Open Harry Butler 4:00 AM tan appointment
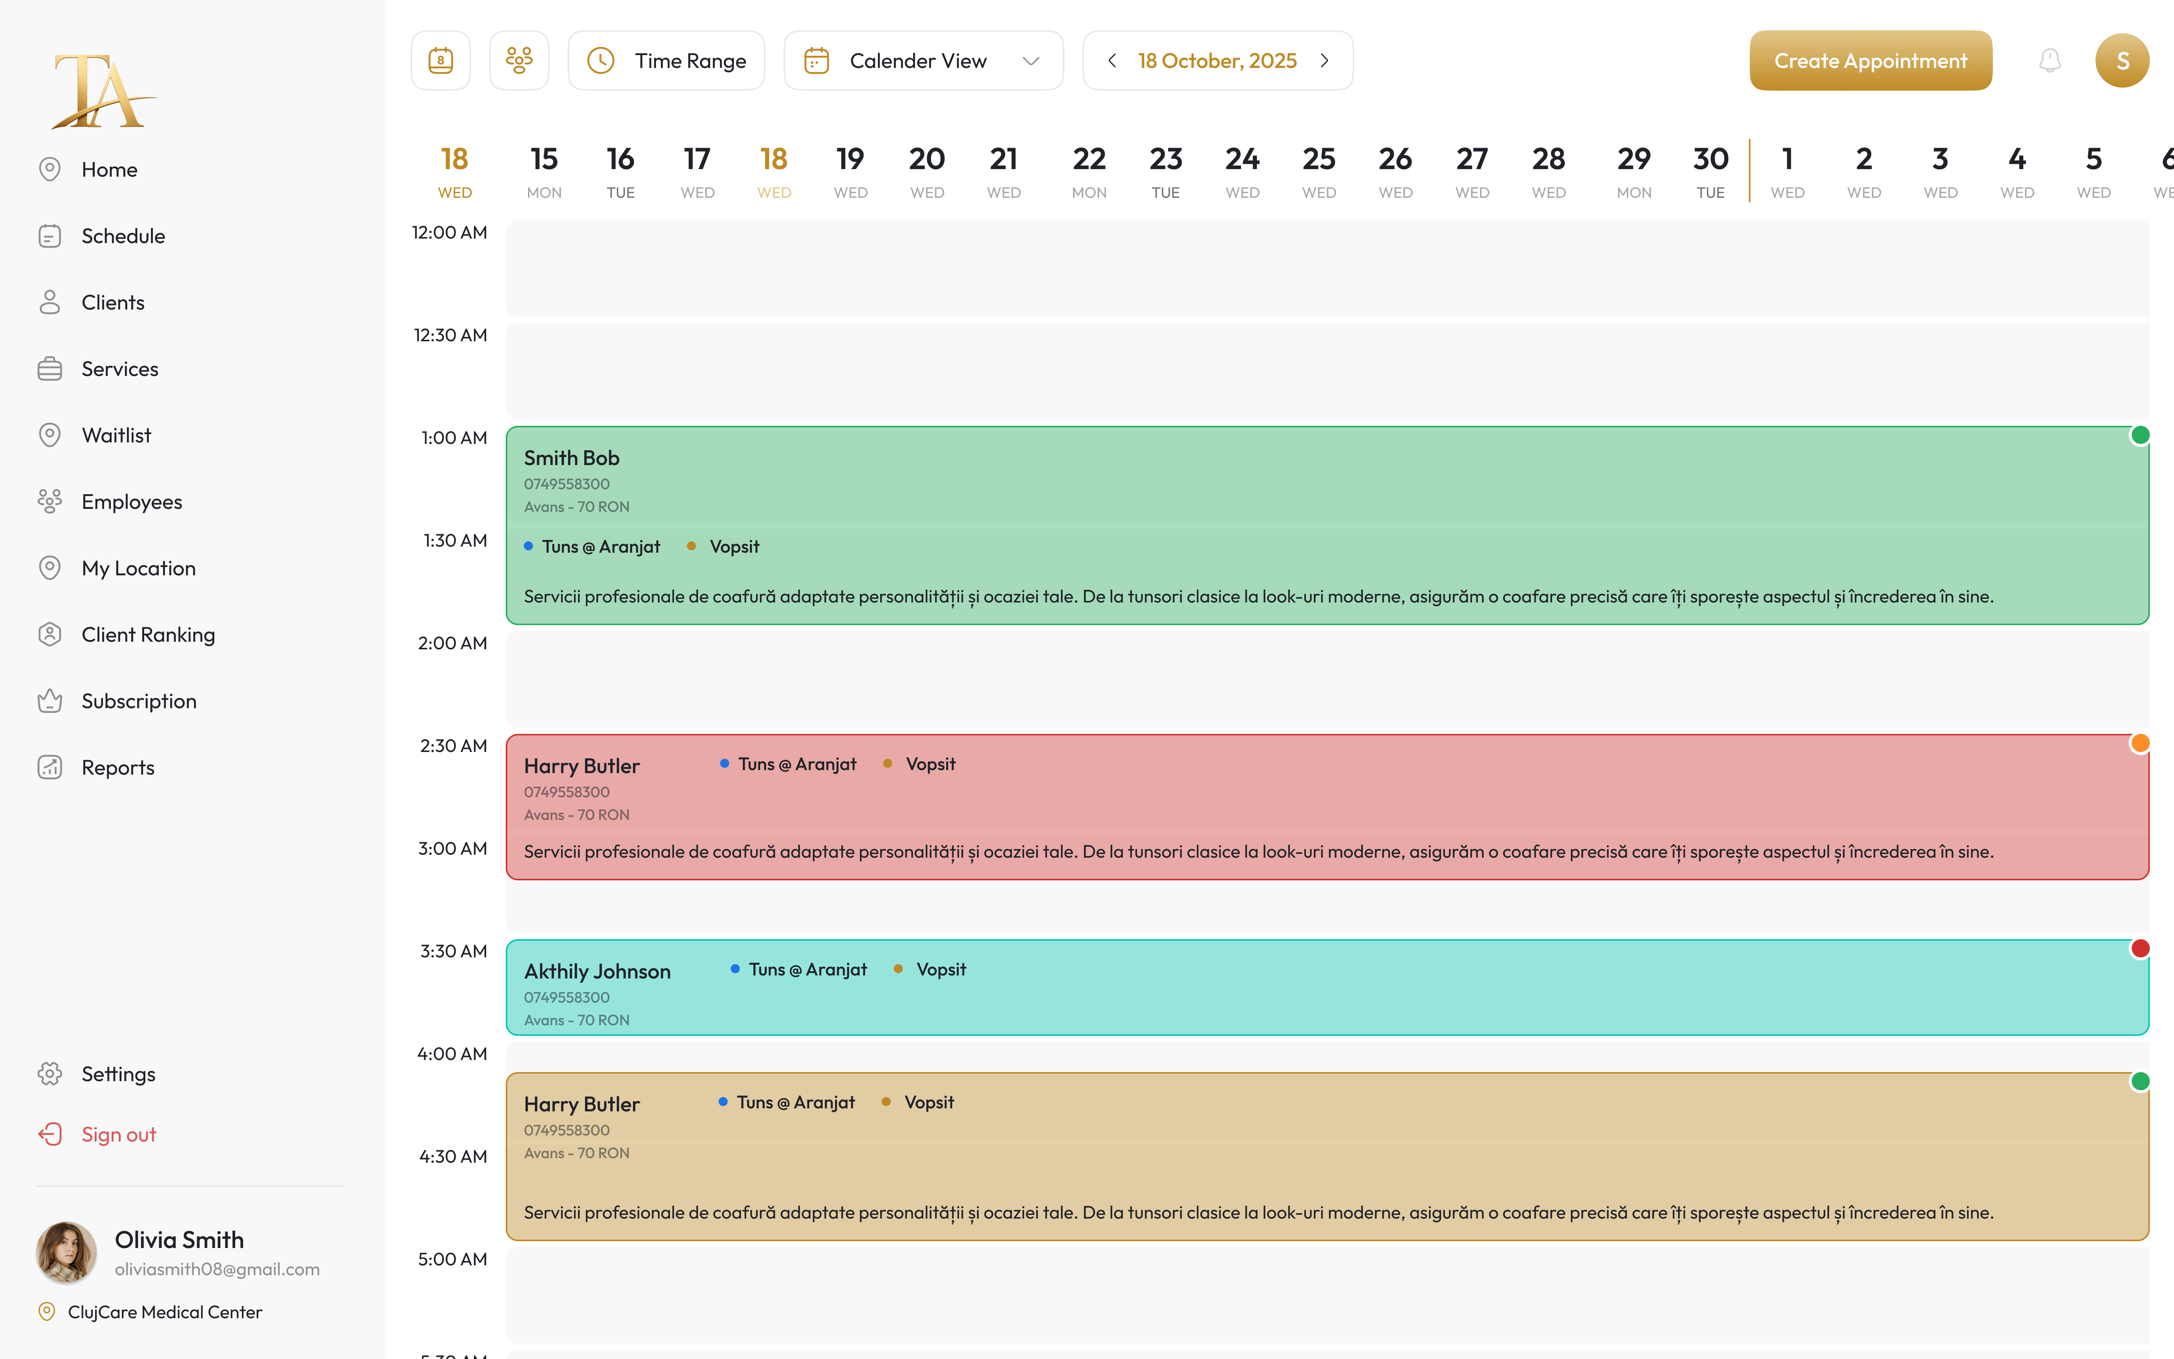2174x1359 pixels. click(1327, 1157)
